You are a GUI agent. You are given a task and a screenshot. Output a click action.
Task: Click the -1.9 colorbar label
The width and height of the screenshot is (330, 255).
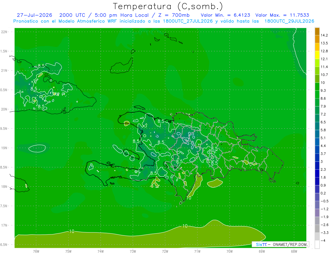[324, 217]
